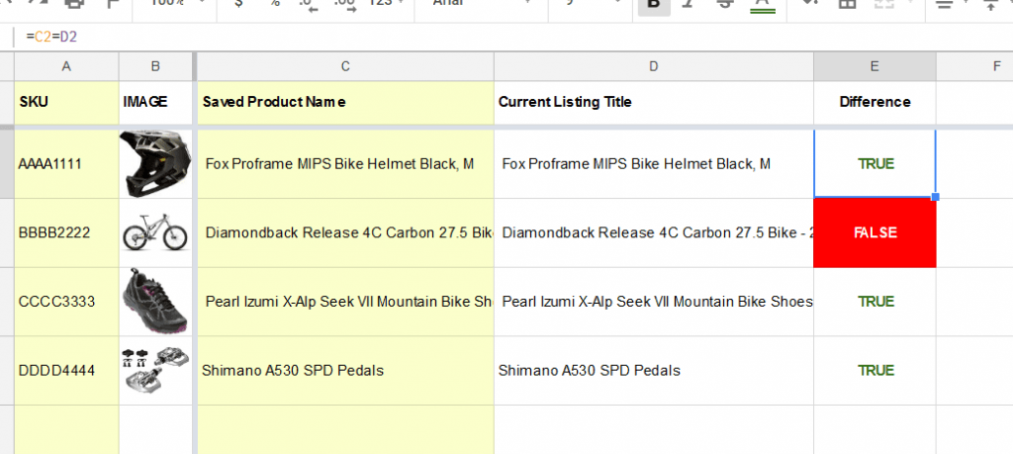The image size is (1013, 454).
Task: Select the Shimano pedals product image
Action: tap(155, 370)
